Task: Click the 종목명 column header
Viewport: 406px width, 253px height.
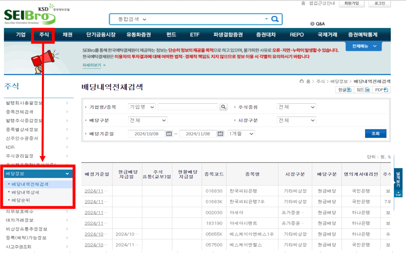Action: (x=252, y=174)
